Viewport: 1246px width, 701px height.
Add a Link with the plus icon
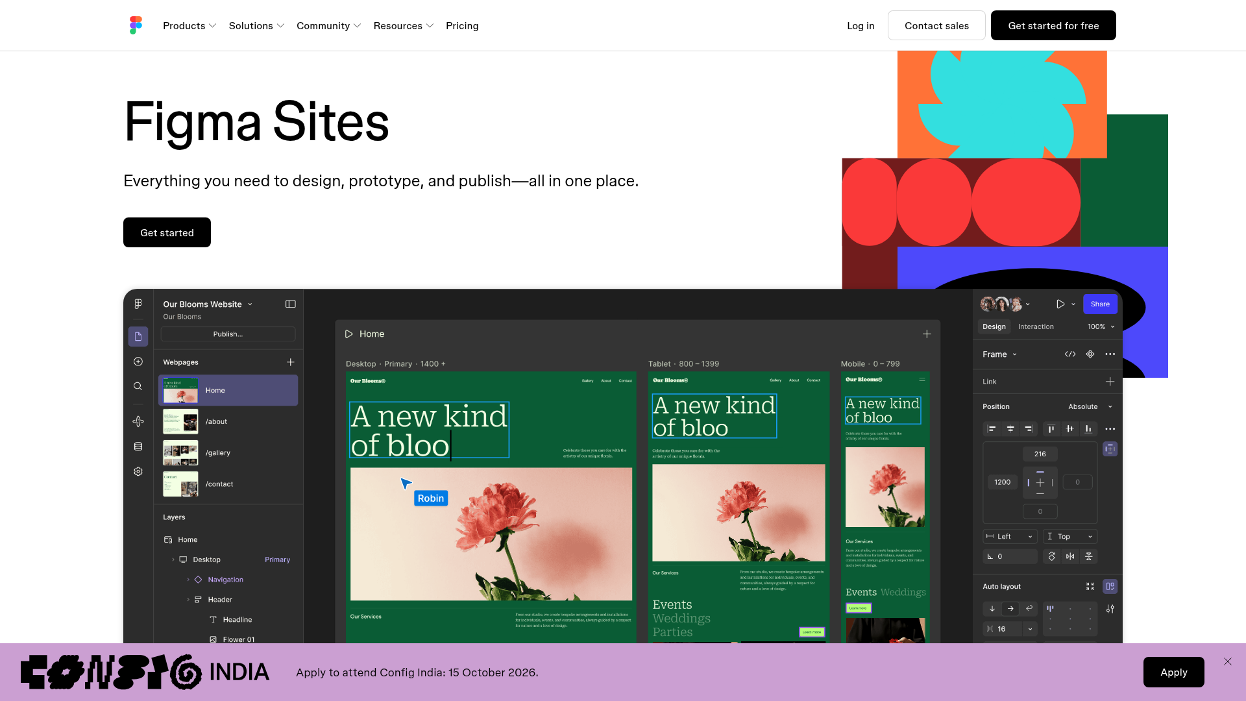[1110, 382]
